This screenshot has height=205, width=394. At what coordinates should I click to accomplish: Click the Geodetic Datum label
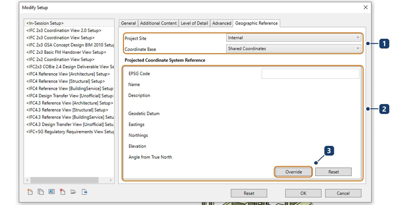(x=144, y=113)
